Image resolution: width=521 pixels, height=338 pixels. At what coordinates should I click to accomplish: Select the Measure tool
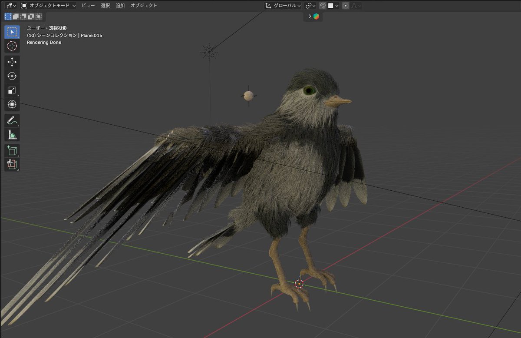click(12, 134)
